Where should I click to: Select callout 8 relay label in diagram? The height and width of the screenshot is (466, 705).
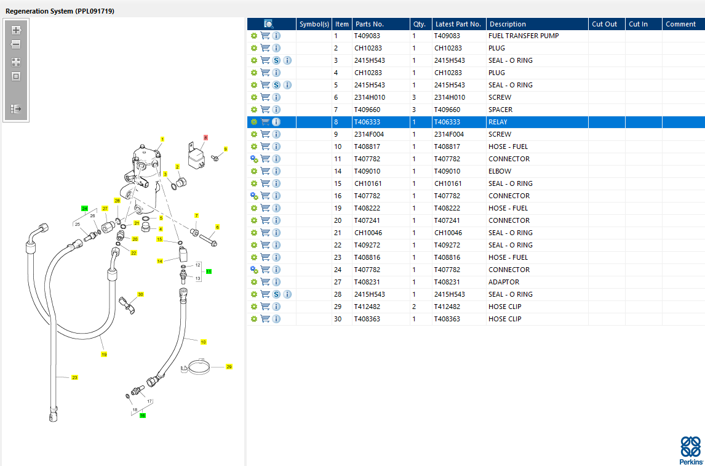point(205,138)
